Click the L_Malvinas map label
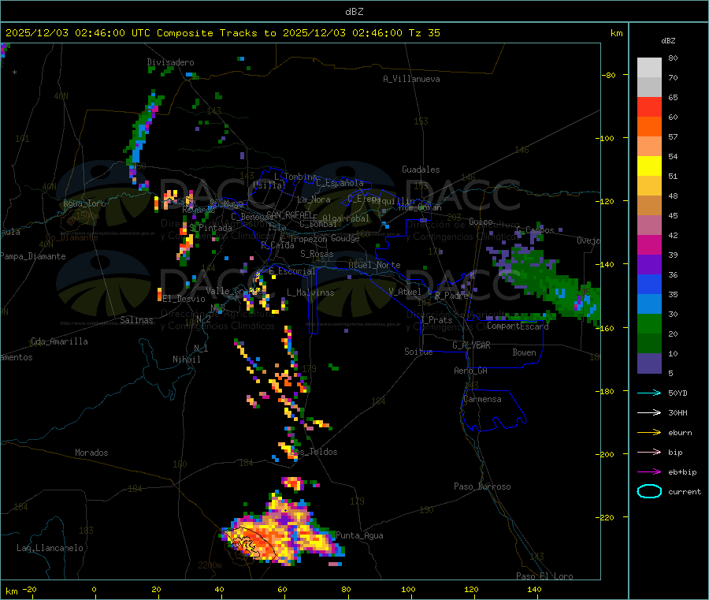709x600 pixels. pyautogui.click(x=310, y=293)
